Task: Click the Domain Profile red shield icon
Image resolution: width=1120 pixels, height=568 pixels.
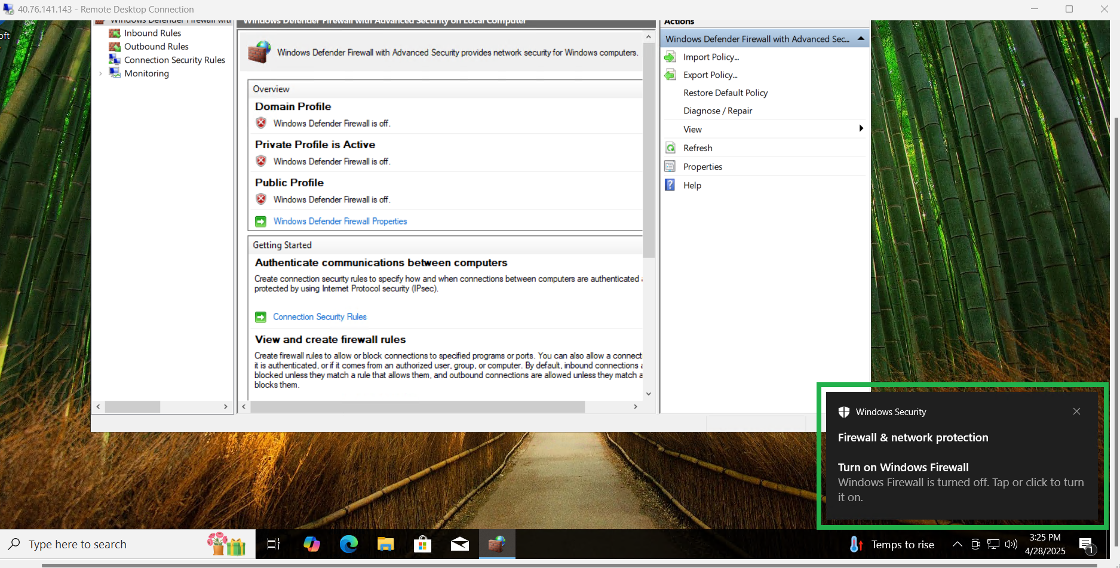Action: click(x=261, y=123)
